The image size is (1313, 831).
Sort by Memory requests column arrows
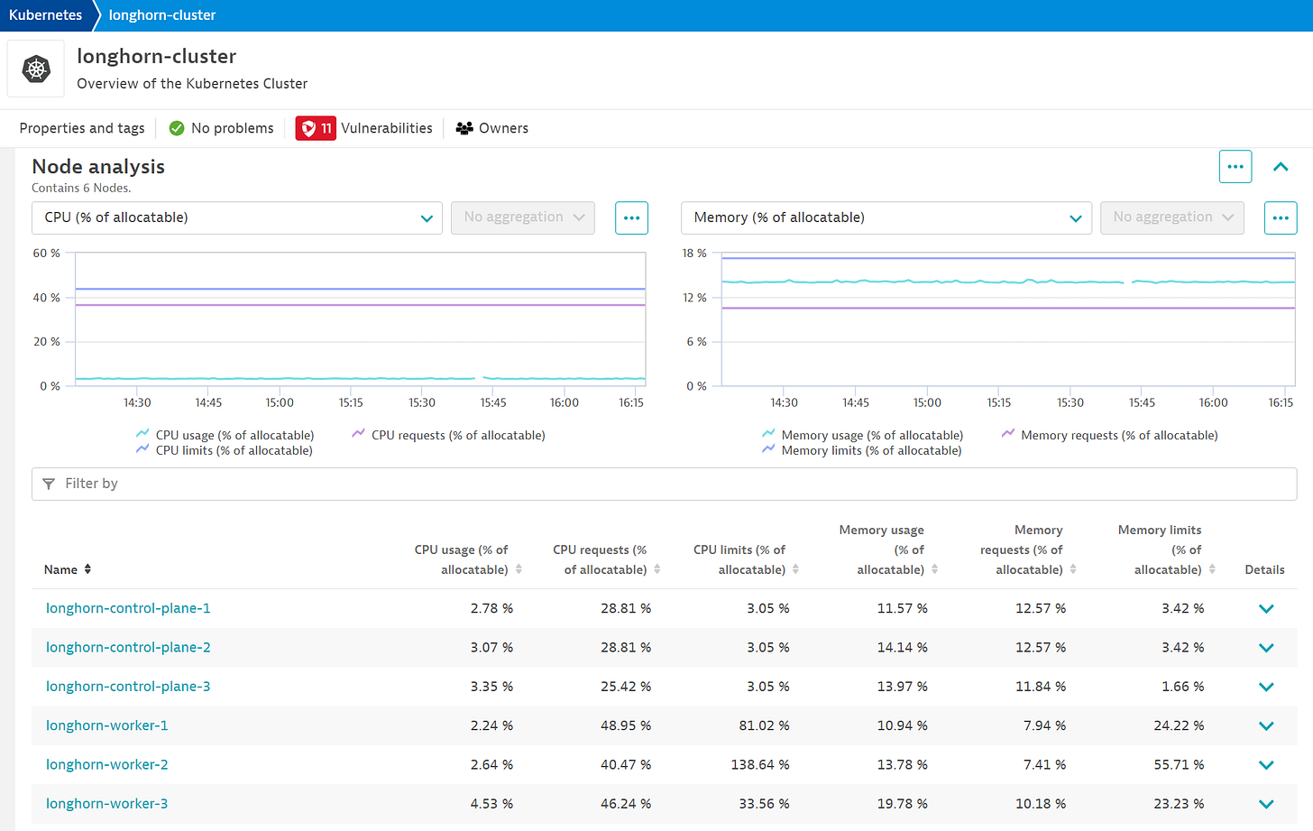(1073, 569)
